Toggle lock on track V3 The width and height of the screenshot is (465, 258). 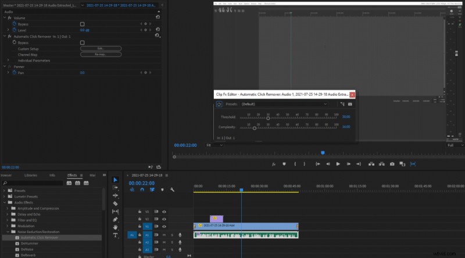point(139,212)
